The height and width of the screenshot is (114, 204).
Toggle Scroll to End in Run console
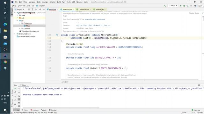pyautogui.click(x=19, y=99)
